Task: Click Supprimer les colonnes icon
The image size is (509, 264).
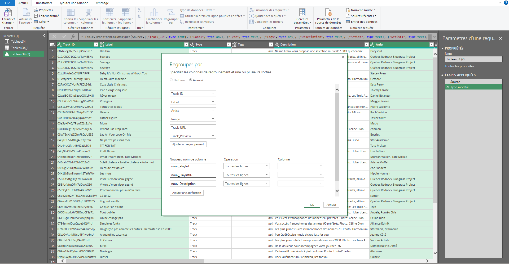Action: point(88,12)
